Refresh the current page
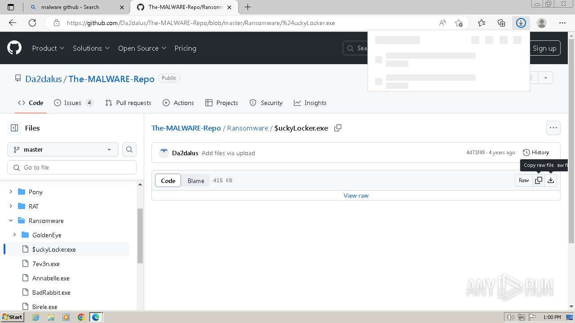This screenshot has height=323, width=575. [x=32, y=23]
